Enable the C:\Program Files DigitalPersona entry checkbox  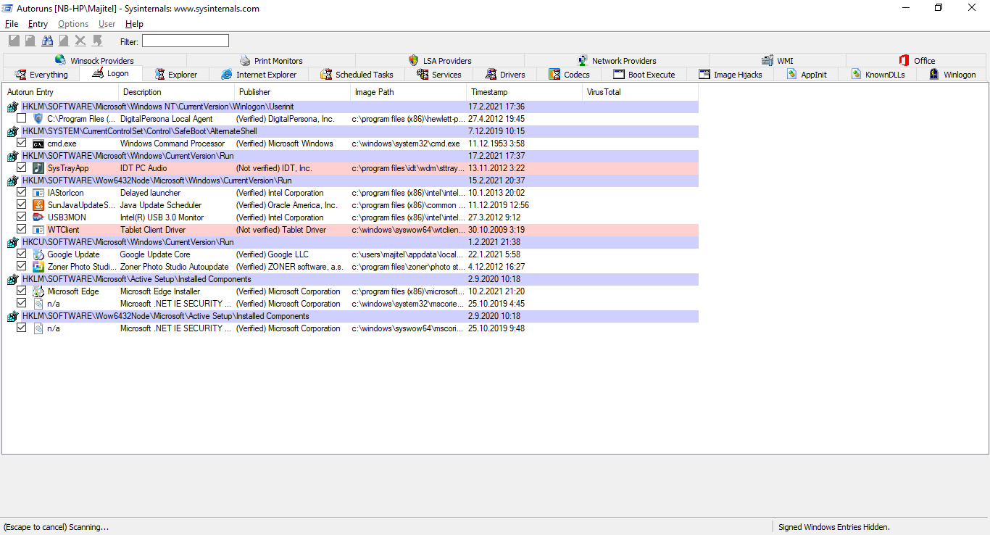(x=22, y=118)
